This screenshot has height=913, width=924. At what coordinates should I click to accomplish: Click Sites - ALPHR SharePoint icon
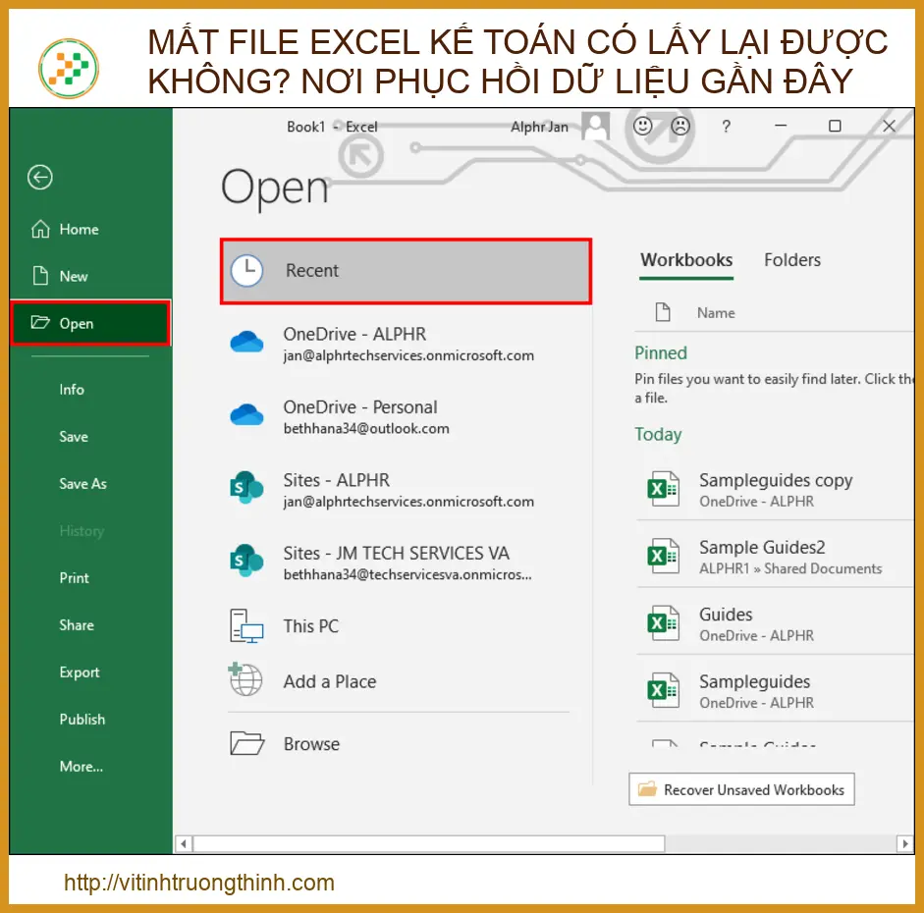[x=246, y=487]
